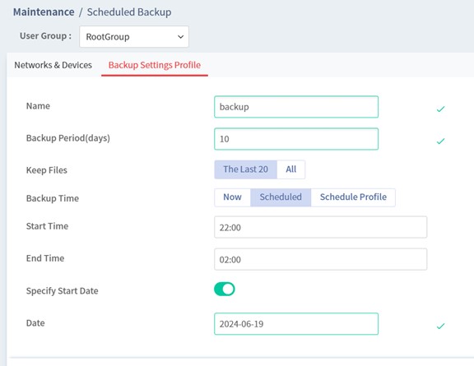Click the Backup Period validation checkmark
474x366 pixels.
coord(440,141)
